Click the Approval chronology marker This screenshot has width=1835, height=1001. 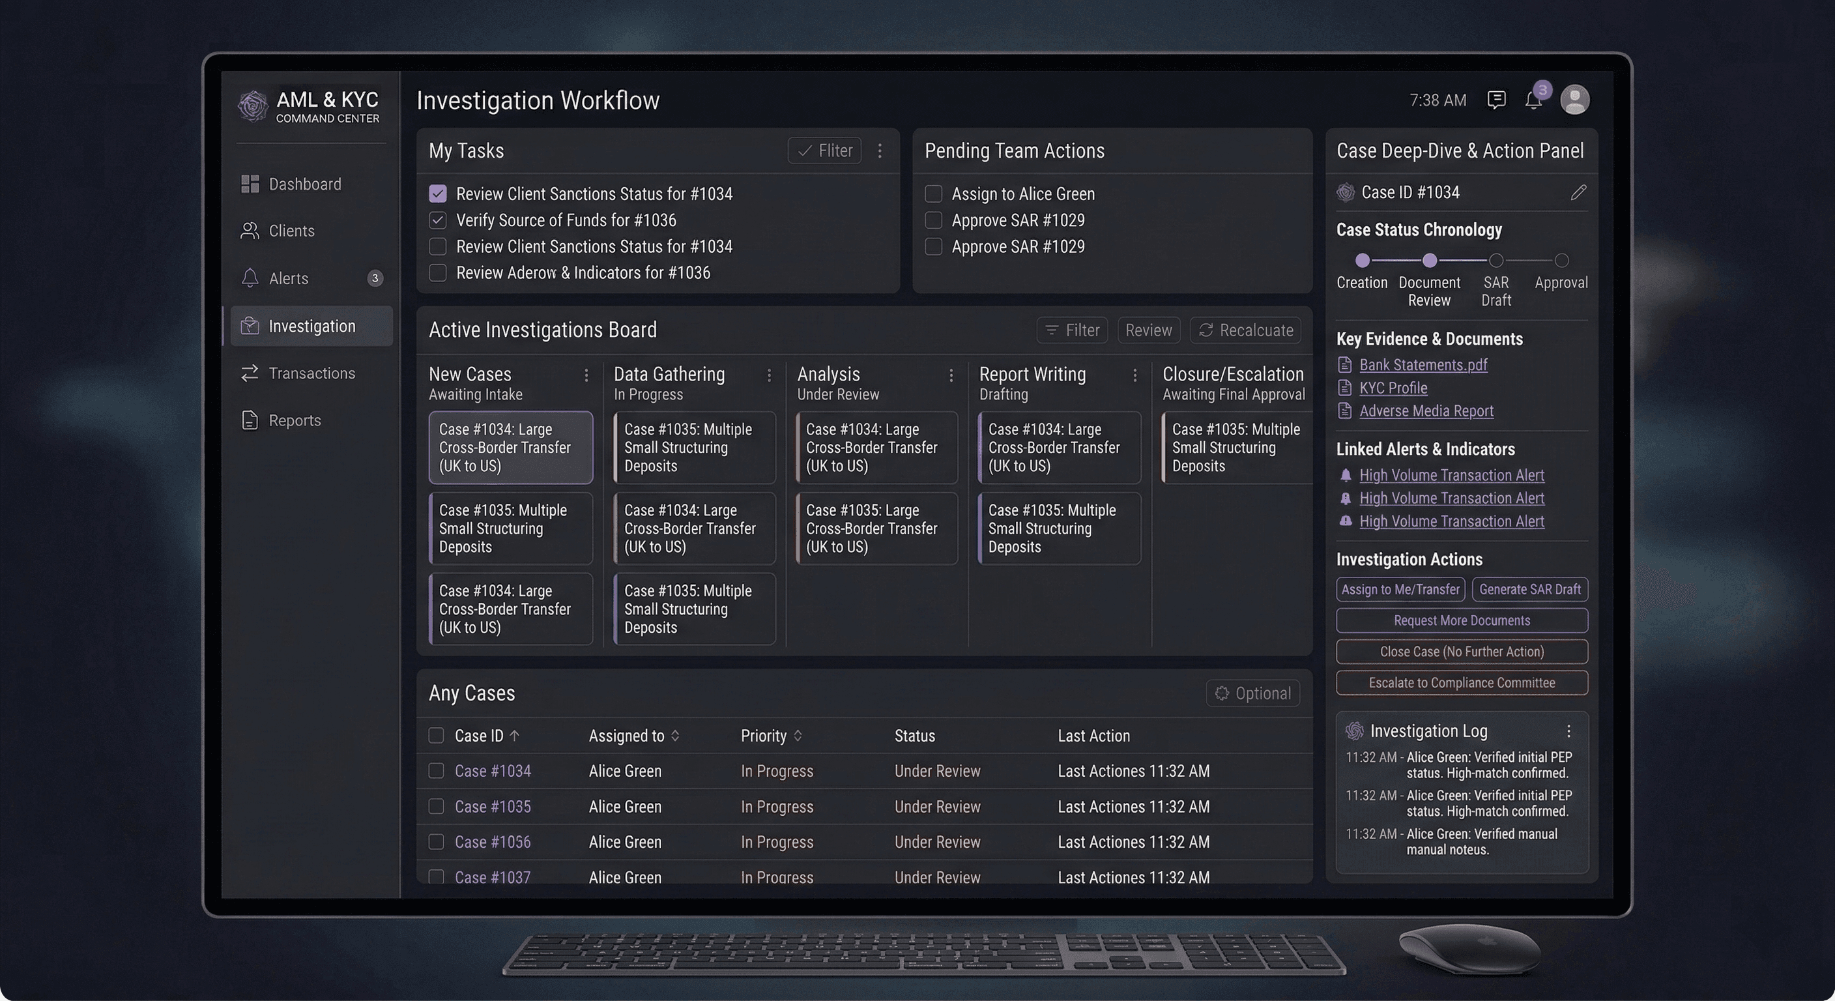1561,260
